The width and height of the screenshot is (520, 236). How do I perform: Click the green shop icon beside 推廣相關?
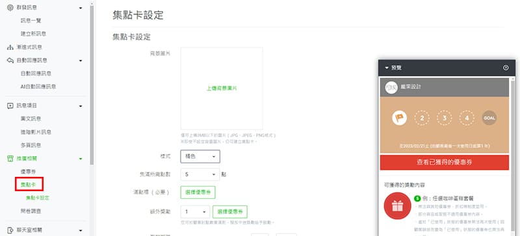tap(10, 159)
